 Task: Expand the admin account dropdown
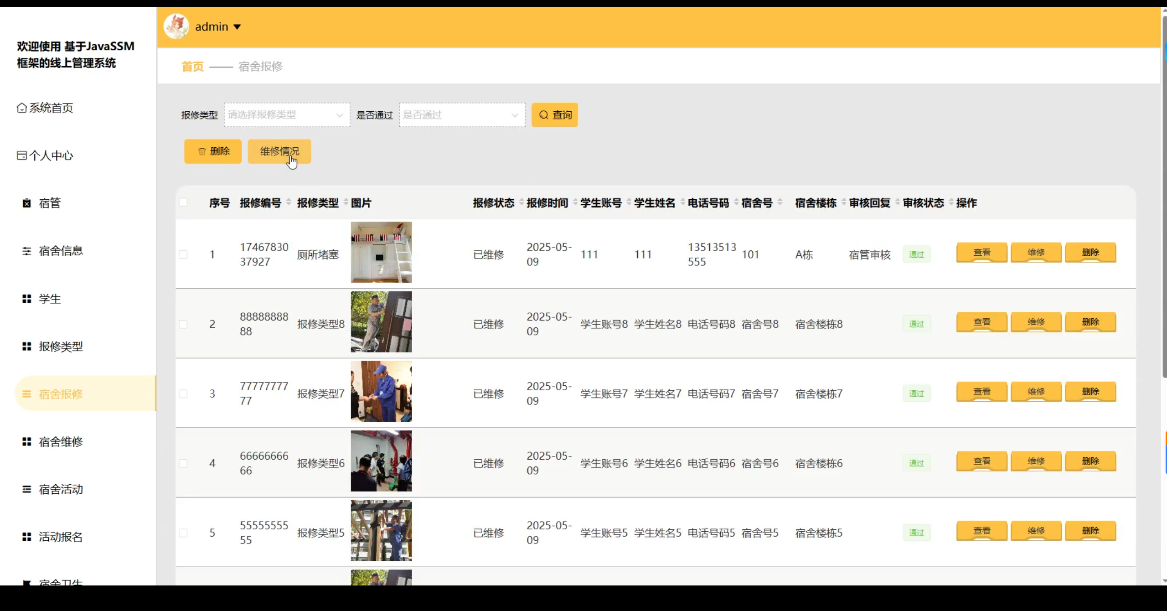pyautogui.click(x=218, y=26)
